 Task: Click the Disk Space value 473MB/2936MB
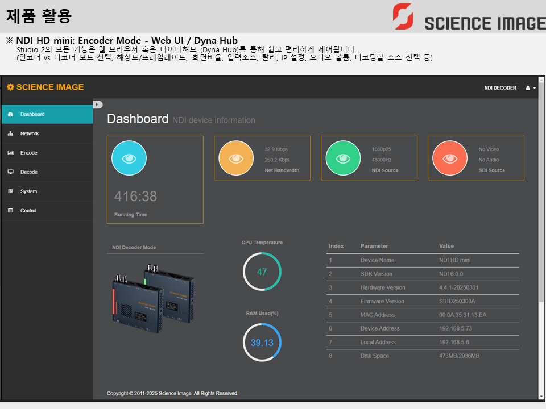pos(460,356)
